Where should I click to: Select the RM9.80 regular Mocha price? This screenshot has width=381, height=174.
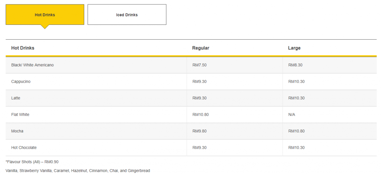tap(199, 131)
